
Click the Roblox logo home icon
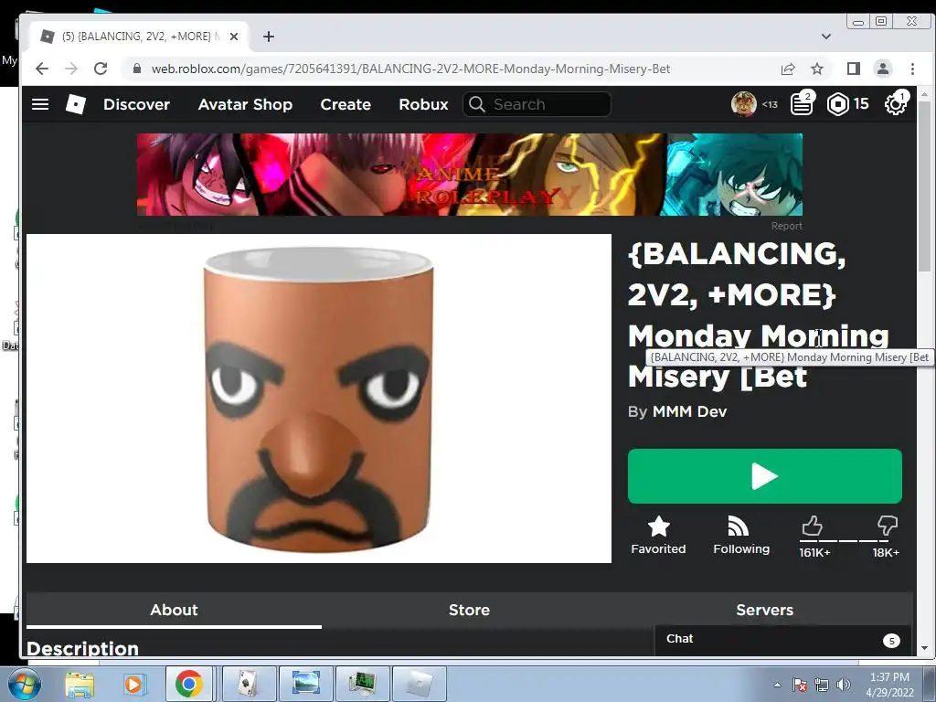coord(76,104)
